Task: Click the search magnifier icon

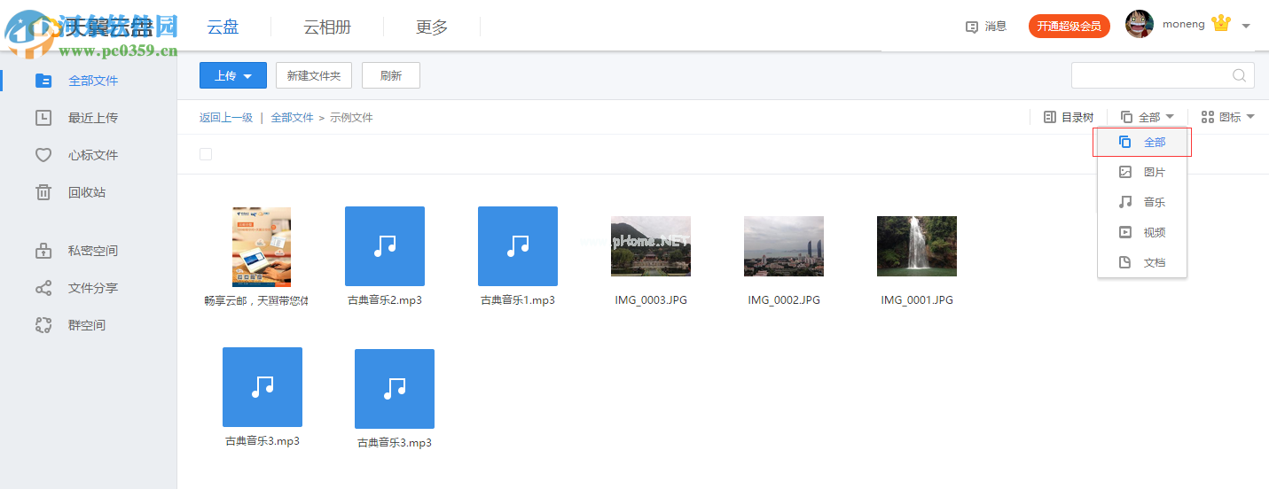Action: pos(1239,75)
